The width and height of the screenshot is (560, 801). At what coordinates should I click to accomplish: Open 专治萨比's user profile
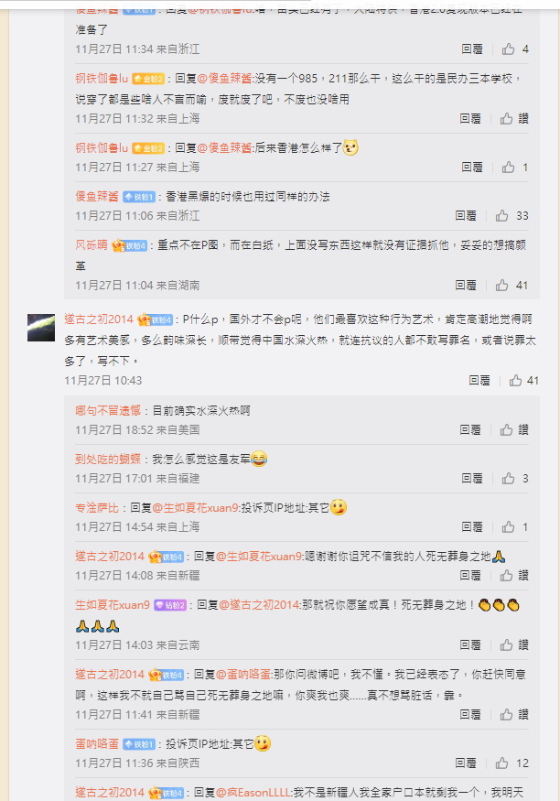pos(97,507)
